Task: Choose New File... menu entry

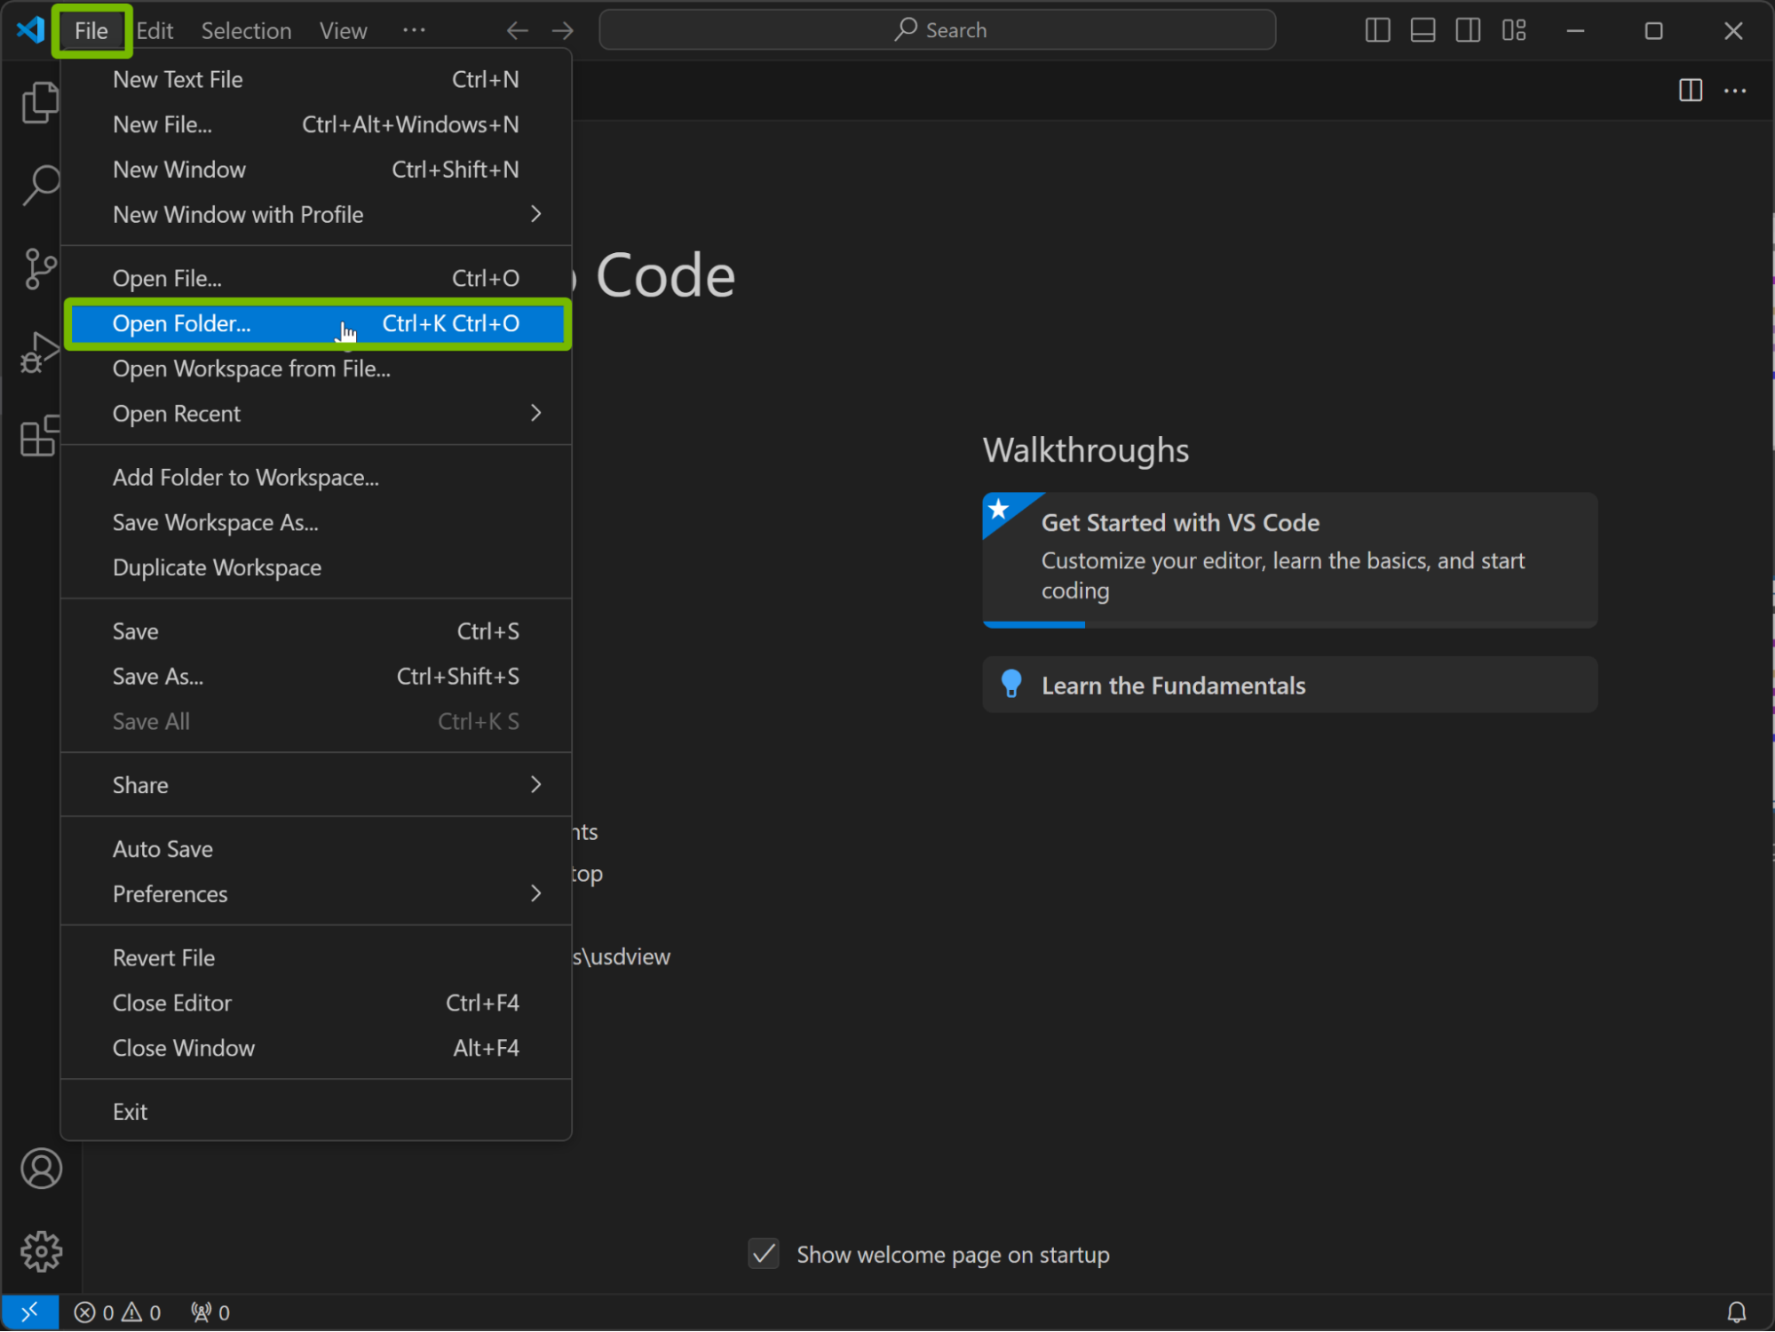Action: point(316,124)
